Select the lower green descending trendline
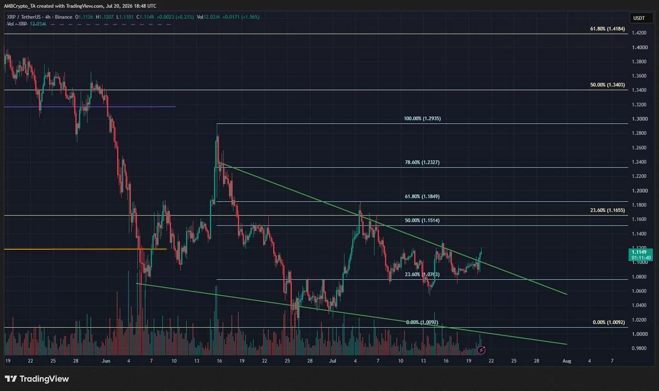This screenshot has width=659, height=391. point(351,314)
